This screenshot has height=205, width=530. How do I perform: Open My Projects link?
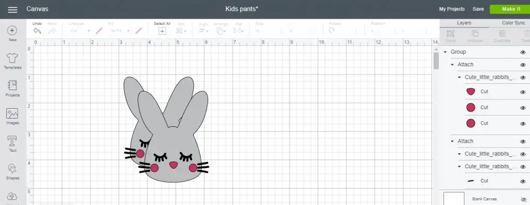[x=452, y=9]
